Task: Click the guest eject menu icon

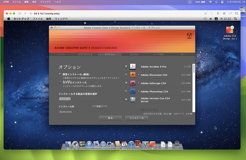Action: tap(211, 19)
